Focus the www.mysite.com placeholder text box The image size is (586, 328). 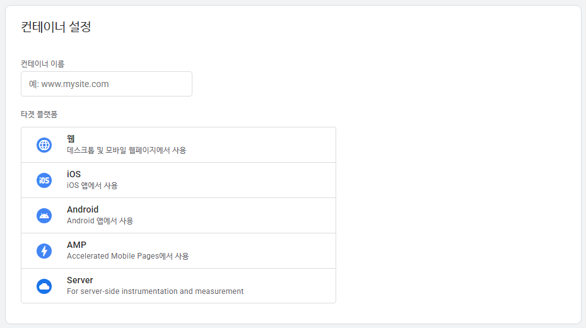pyautogui.click(x=107, y=84)
